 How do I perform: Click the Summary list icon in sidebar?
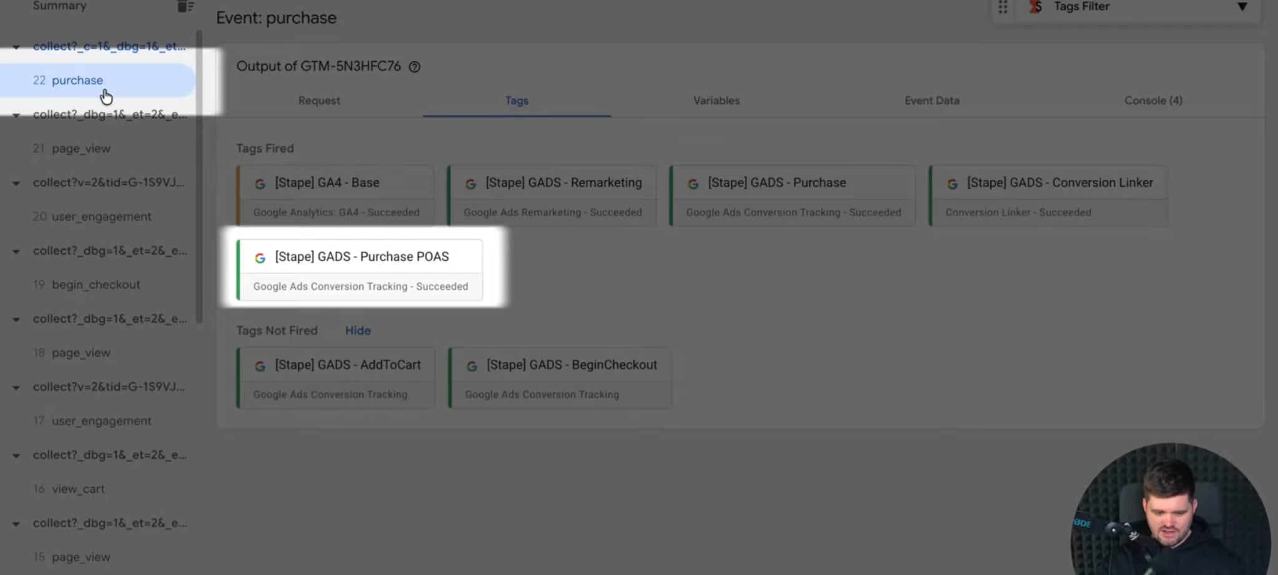pos(185,7)
